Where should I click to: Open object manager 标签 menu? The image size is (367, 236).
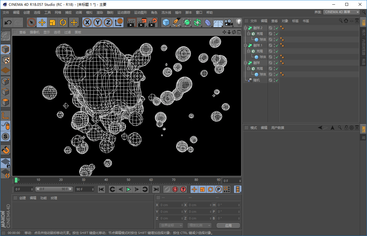[295, 21]
